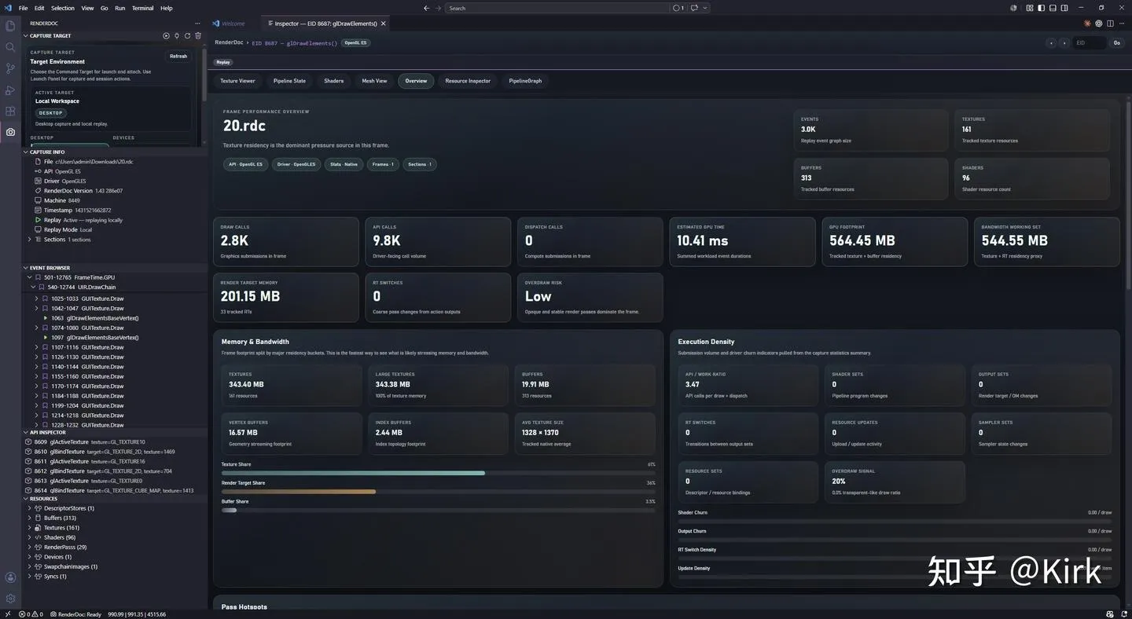Go forward with the navigation right arrow

click(438, 8)
